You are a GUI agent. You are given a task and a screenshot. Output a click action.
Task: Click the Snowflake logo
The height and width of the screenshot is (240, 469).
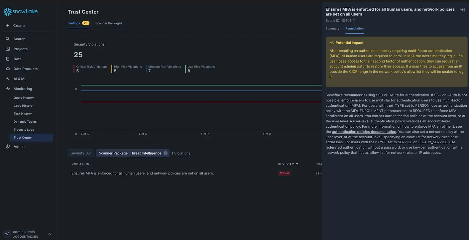click(x=20, y=12)
